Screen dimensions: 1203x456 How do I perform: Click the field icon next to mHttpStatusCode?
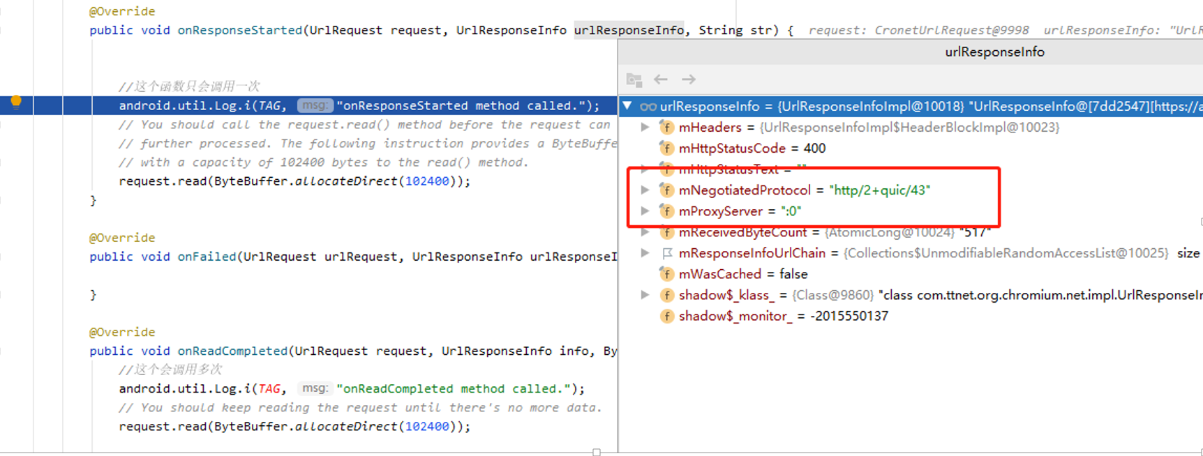point(666,149)
